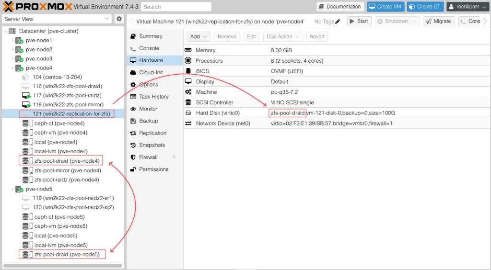
Task: Select zfs-pool-draid (pve-node5) storage
Action: click(63, 254)
